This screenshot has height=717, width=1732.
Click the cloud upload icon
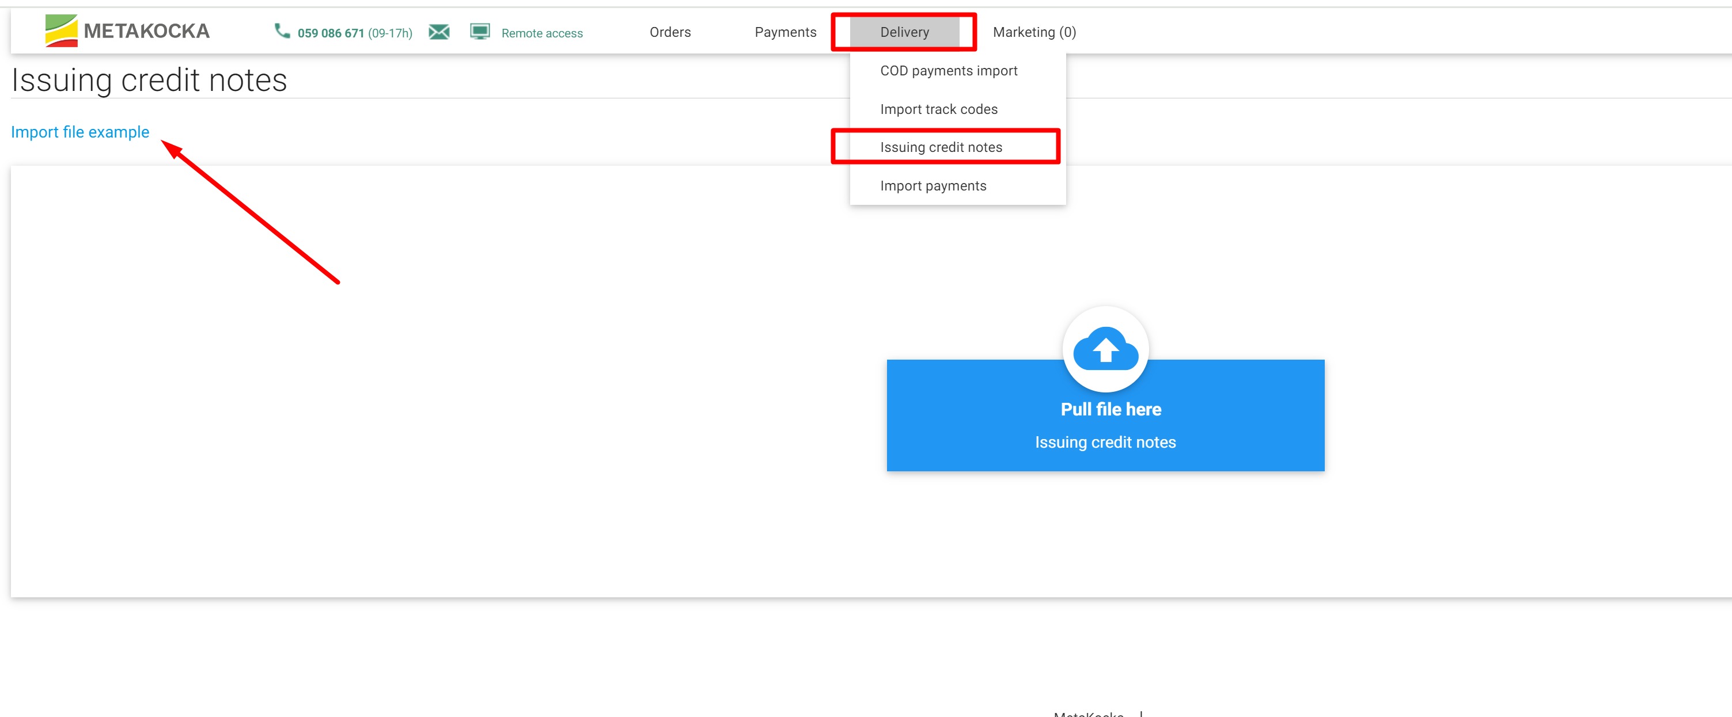[x=1105, y=349]
